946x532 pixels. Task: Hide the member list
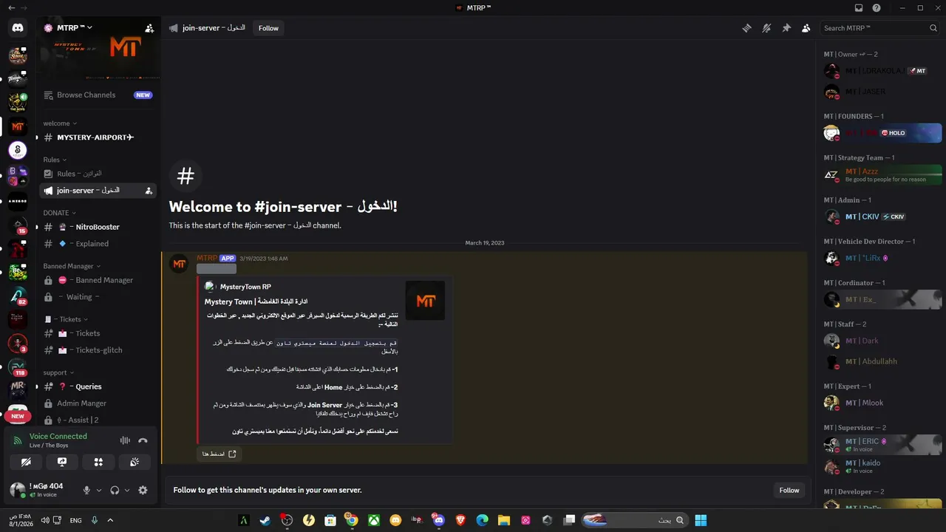[806, 28]
